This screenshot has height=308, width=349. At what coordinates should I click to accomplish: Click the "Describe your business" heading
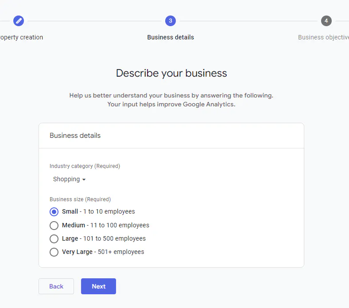171,73
